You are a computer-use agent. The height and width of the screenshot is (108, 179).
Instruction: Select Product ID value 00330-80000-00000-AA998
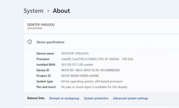80,76
